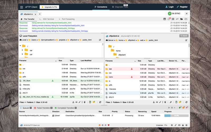
Task: Sort local files by Filename column
Action: pos(23,61)
